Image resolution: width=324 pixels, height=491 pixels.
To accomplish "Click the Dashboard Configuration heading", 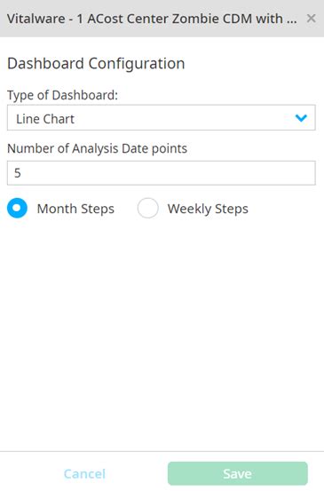I will [96, 64].
